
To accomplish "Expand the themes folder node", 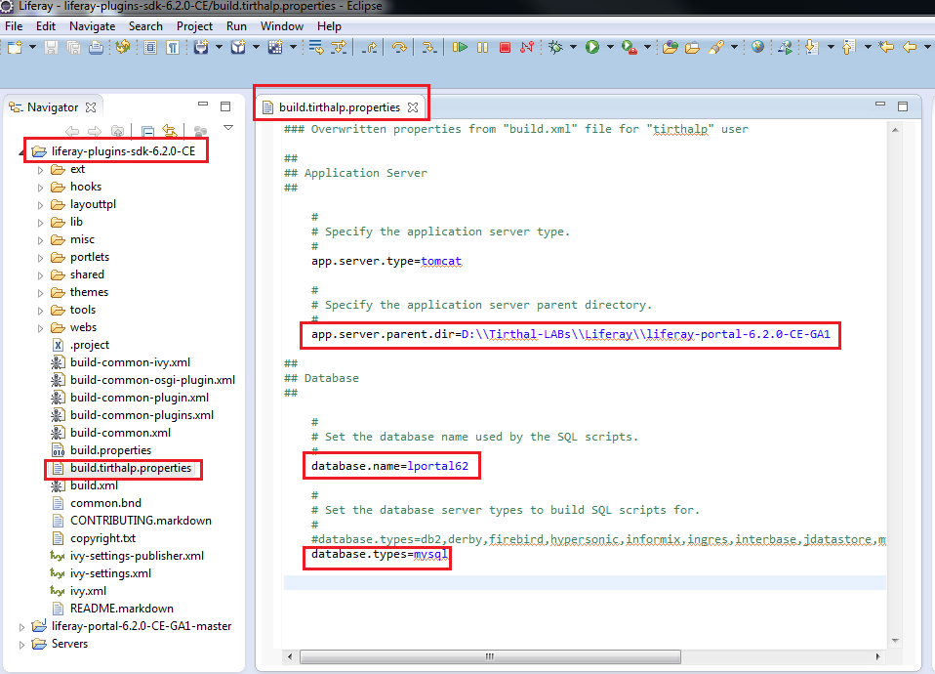I will point(40,293).
